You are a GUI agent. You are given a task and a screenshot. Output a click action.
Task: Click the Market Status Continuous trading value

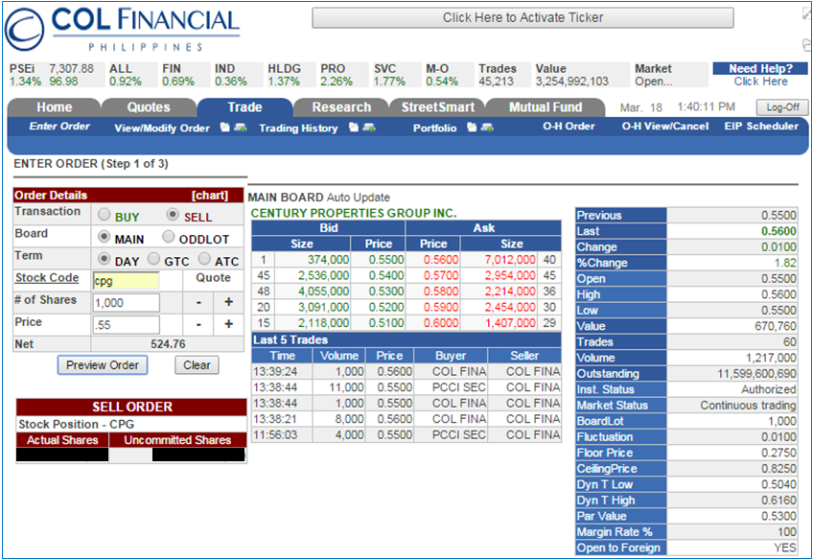[x=748, y=406]
